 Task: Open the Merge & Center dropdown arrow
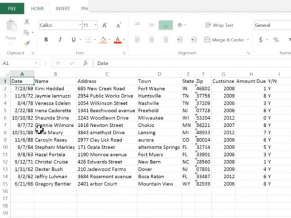pos(248,40)
